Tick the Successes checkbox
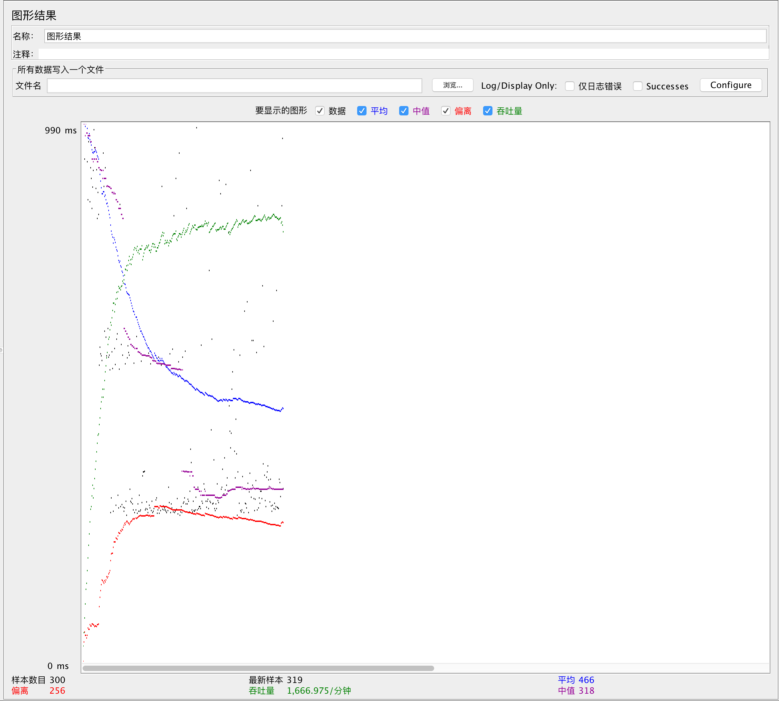779x701 pixels. [x=637, y=86]
